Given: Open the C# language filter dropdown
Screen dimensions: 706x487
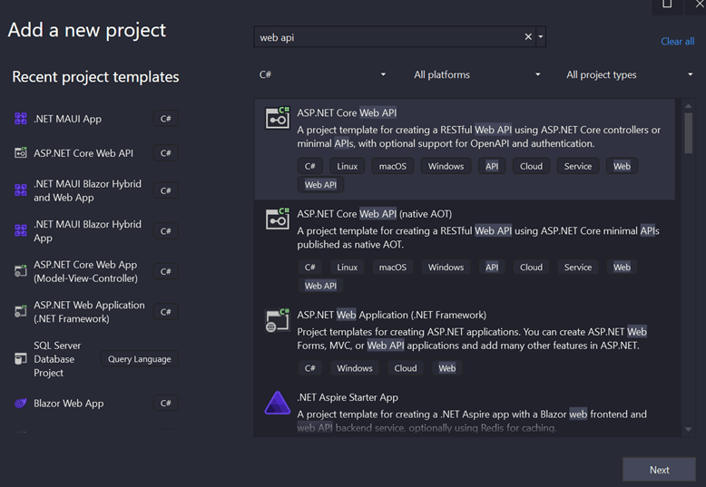Looking at the screenshot, I should tap(322, 74).
